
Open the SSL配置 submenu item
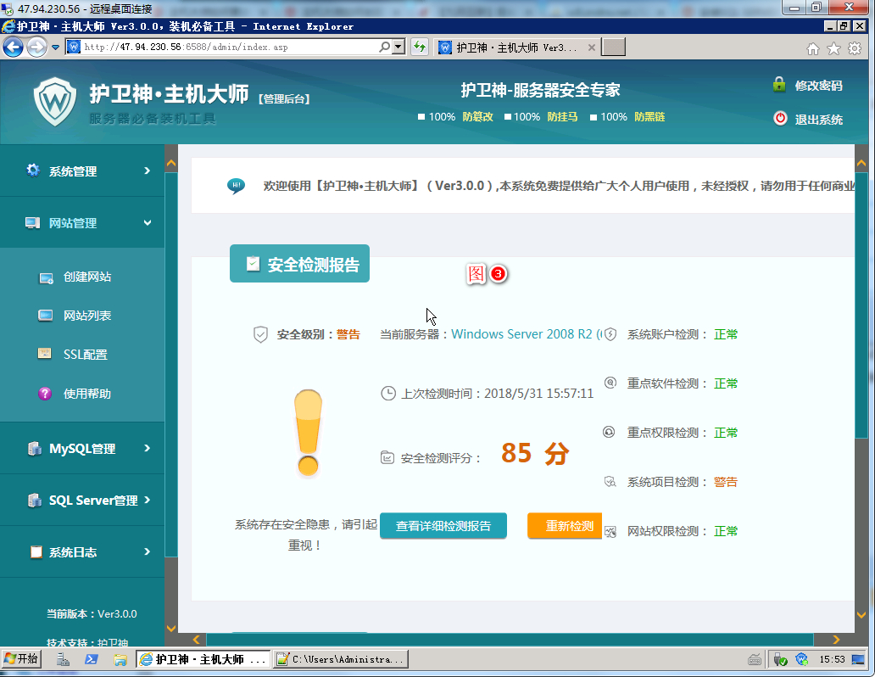point(85,355)
